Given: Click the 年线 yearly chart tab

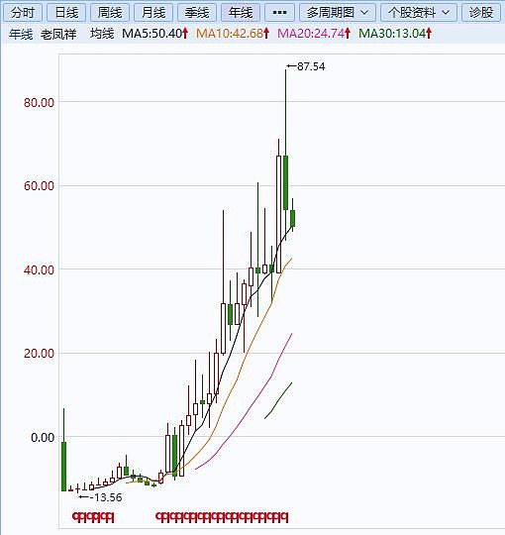Looking at the screenshot, I should (241, 13).
